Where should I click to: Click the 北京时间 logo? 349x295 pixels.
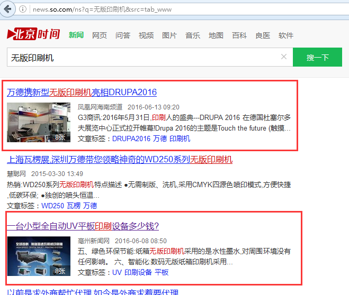[x=34, y=35]
